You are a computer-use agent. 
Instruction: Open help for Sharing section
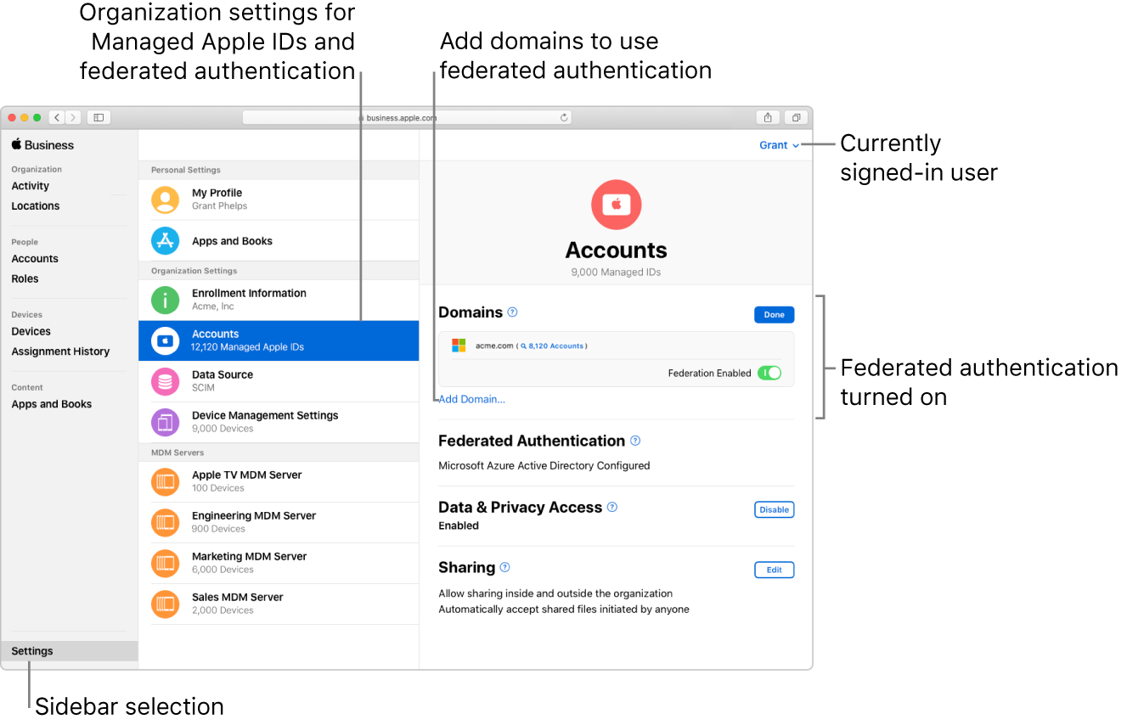[505, 567]
